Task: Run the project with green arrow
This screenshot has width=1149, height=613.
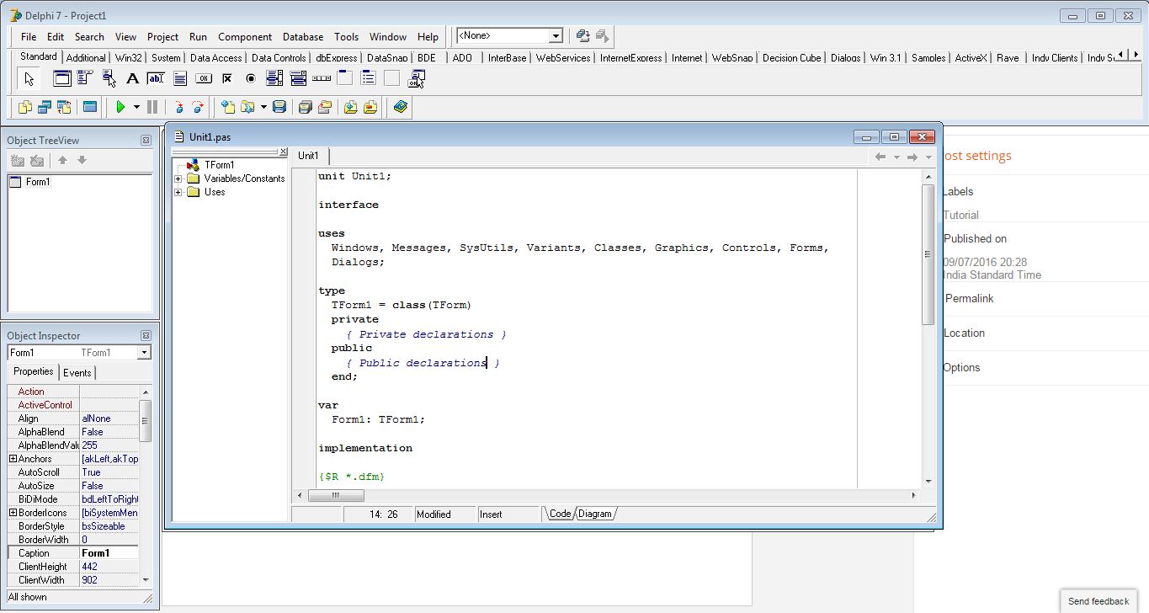Action: pyautogui.click(x=121, y=107)
